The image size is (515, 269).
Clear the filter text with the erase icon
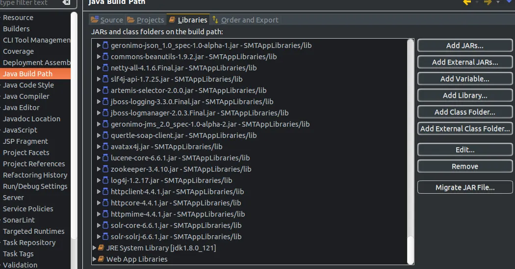coord(66,2)
